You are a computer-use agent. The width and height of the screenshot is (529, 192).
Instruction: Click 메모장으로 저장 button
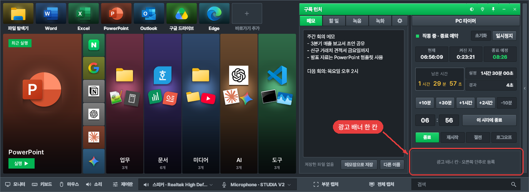tap(359, 164)
